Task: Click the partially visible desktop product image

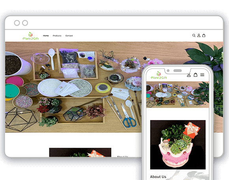Action: [80, 152]
